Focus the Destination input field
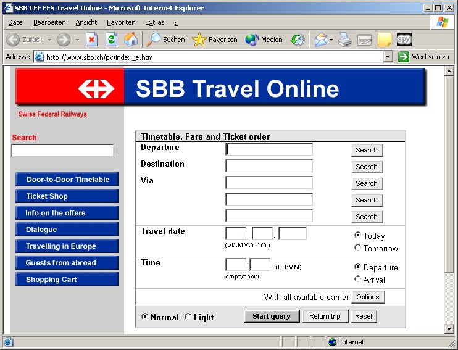Viewport: 458px width, 350px height. (x=269, y=166)
